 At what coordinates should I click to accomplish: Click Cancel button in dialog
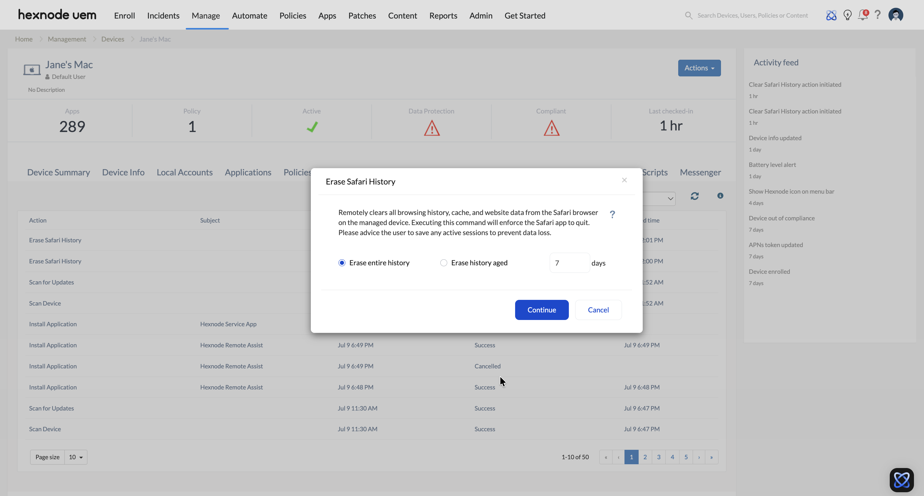(598, 310)
